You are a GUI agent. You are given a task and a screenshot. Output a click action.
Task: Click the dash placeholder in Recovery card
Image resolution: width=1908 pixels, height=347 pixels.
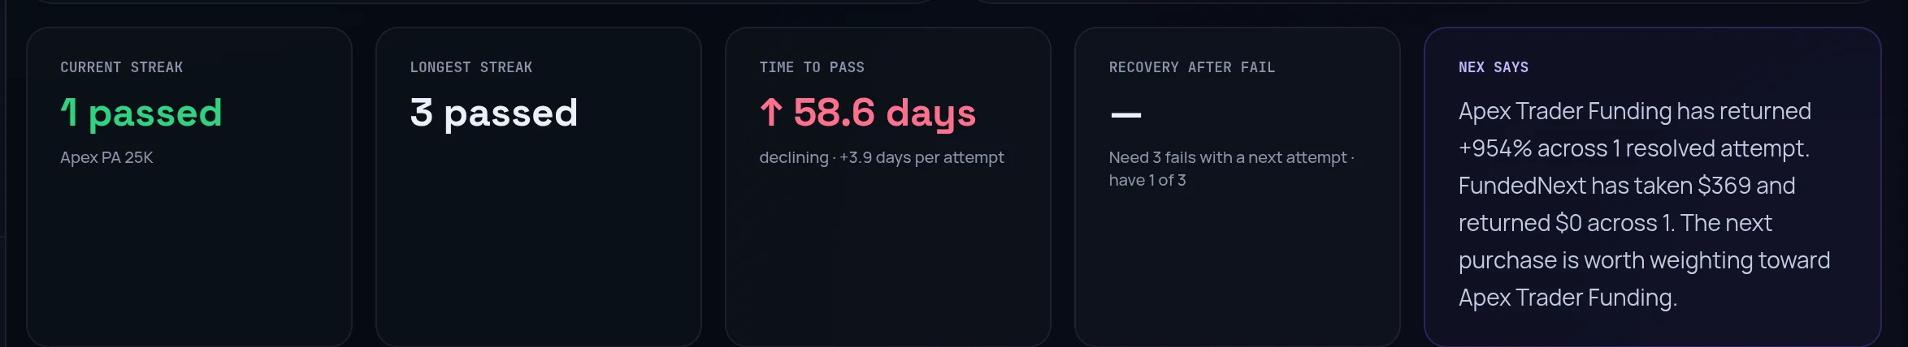(1125, 115)
